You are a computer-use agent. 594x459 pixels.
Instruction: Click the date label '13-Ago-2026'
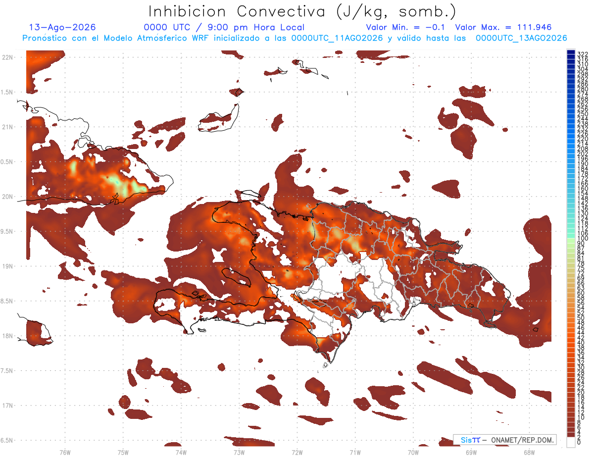point(62,27)
